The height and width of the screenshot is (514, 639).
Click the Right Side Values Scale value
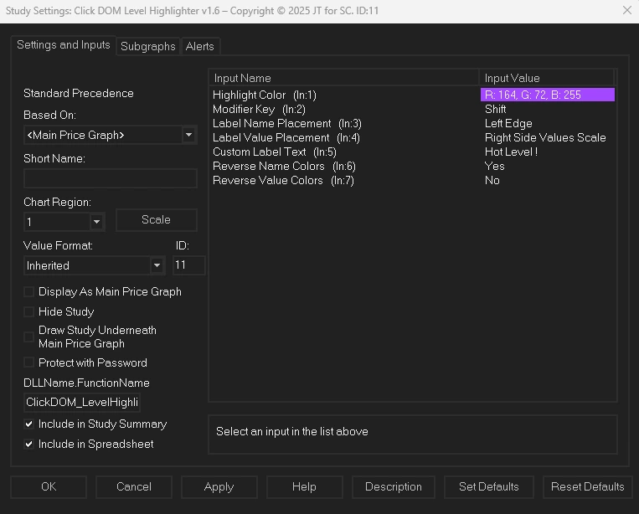(x=545, y=137)
